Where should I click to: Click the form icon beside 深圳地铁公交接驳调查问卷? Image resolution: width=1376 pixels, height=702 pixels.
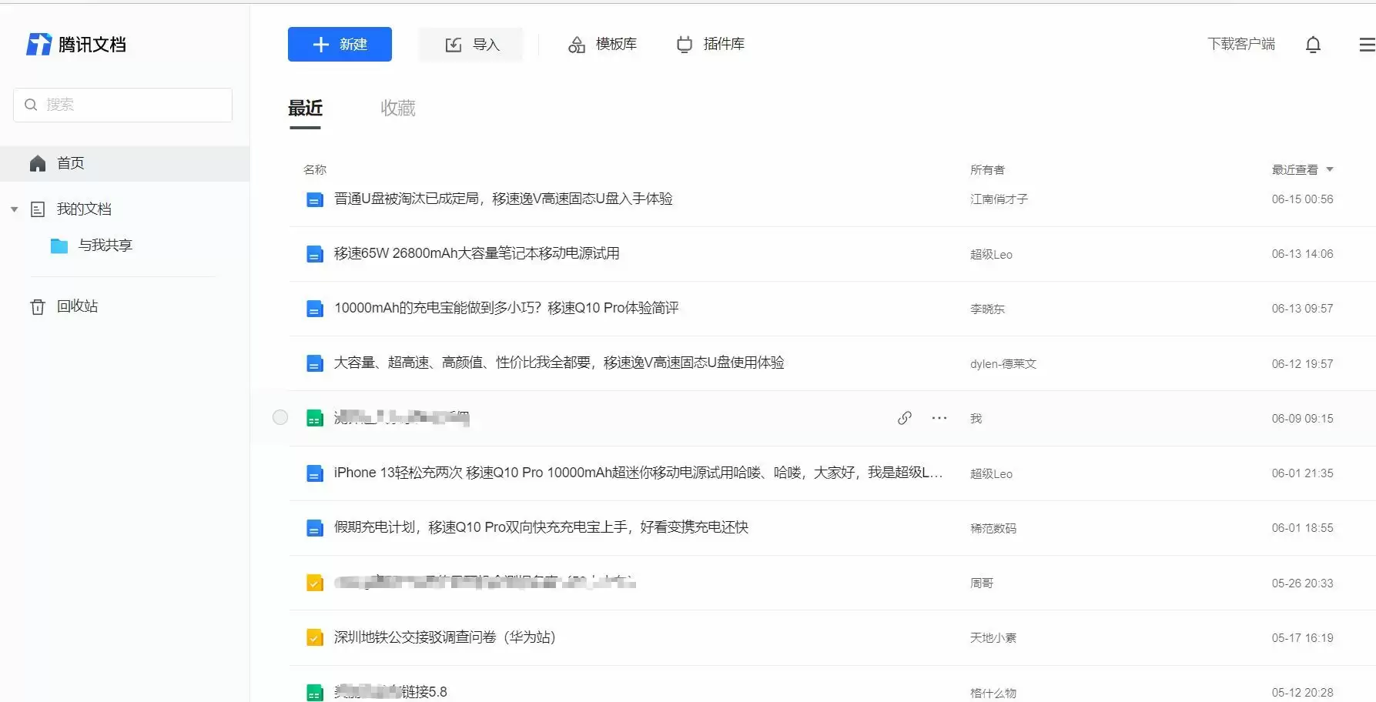pyautogui.click(x=313, y=637)
